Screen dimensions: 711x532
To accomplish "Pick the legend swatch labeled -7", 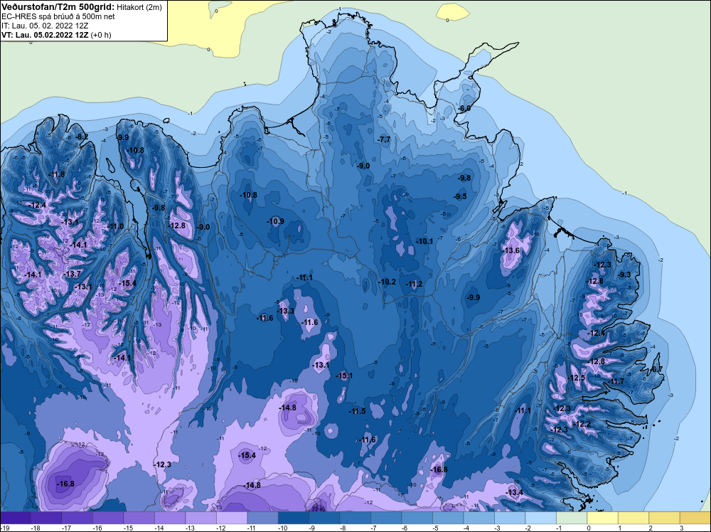I will (x=386, y=518).
